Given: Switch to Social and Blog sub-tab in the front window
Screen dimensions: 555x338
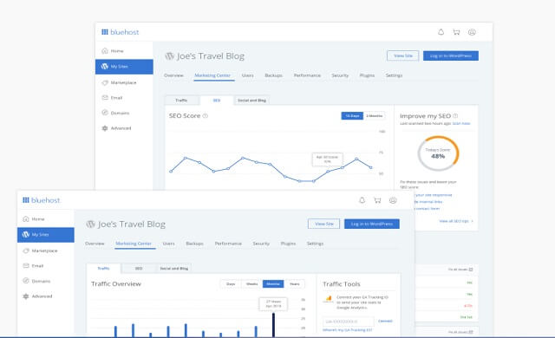Looking at the screenshot, I should (x=173, y=269).
